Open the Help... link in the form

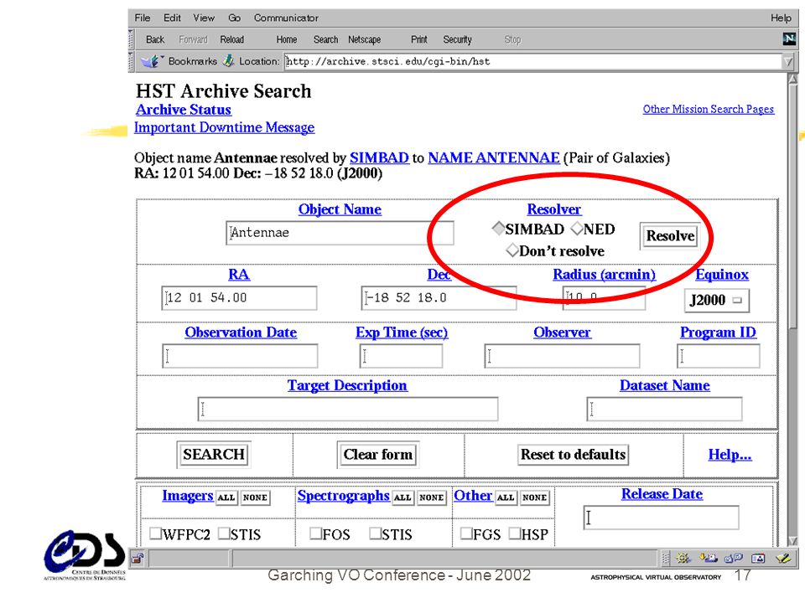pyautogui.click(x=730, y=454)
